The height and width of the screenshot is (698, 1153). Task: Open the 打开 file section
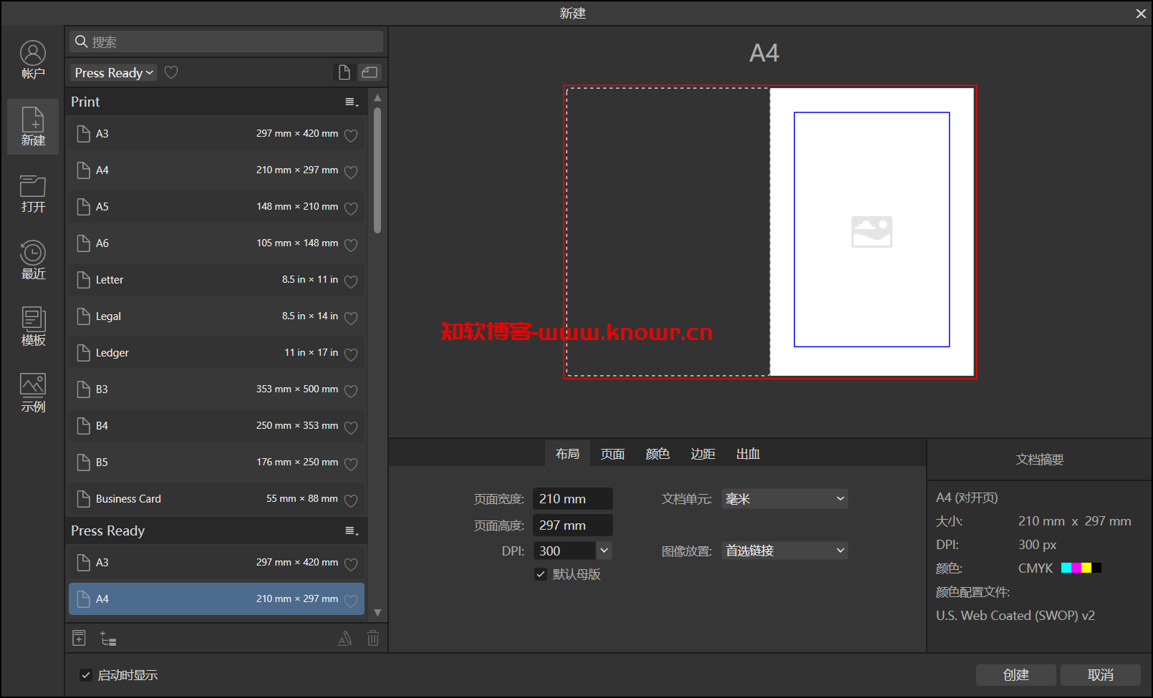pyautogui.click(x=33, y=193)
